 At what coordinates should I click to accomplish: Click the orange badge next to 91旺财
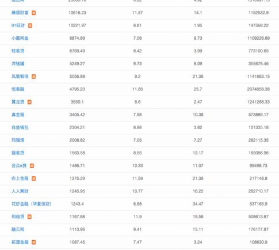point(30,25)
